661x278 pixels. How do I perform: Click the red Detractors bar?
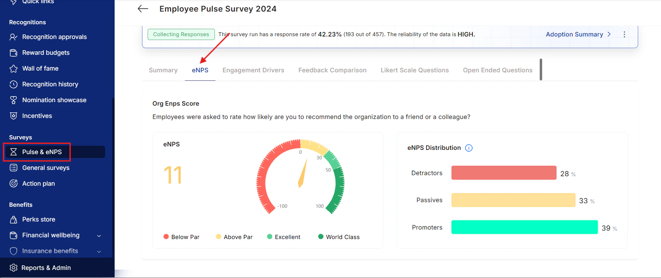pyautogui.click(x=504, y=173)
